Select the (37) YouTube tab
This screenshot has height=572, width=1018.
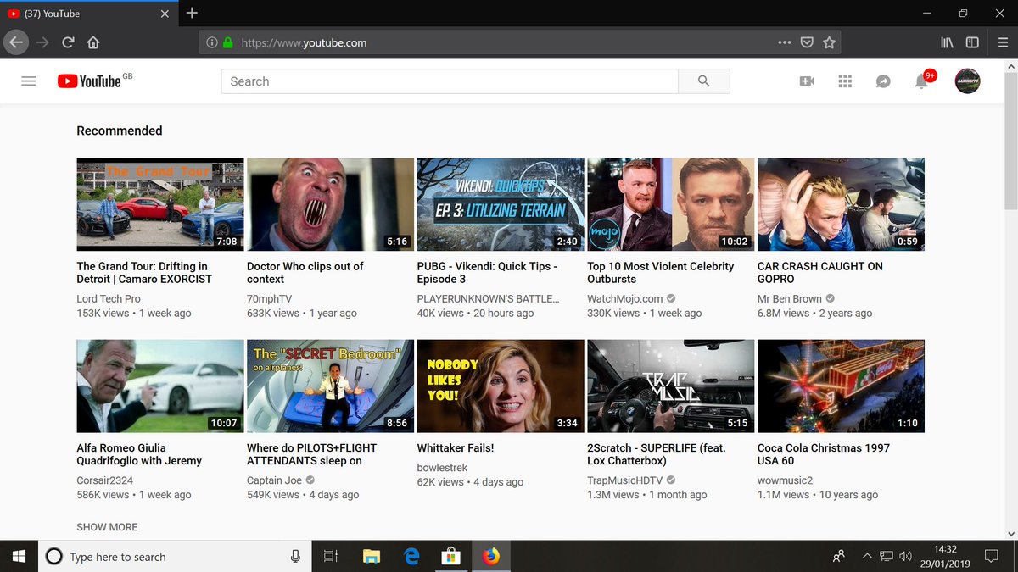[x=87, y=14]
